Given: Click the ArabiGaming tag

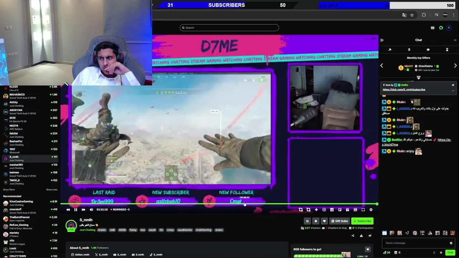Looking at the screenshot, I should [x=203, y=230].
